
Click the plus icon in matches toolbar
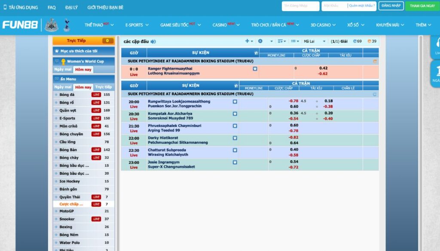[247, 41]
